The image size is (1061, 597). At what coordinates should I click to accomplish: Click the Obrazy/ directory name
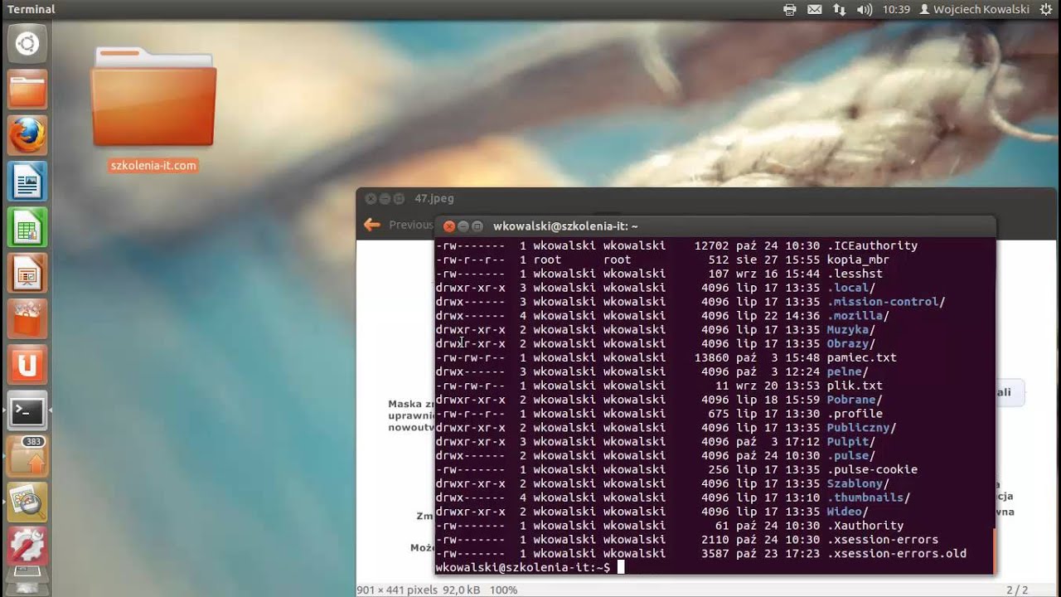click(x=851, y=343)
